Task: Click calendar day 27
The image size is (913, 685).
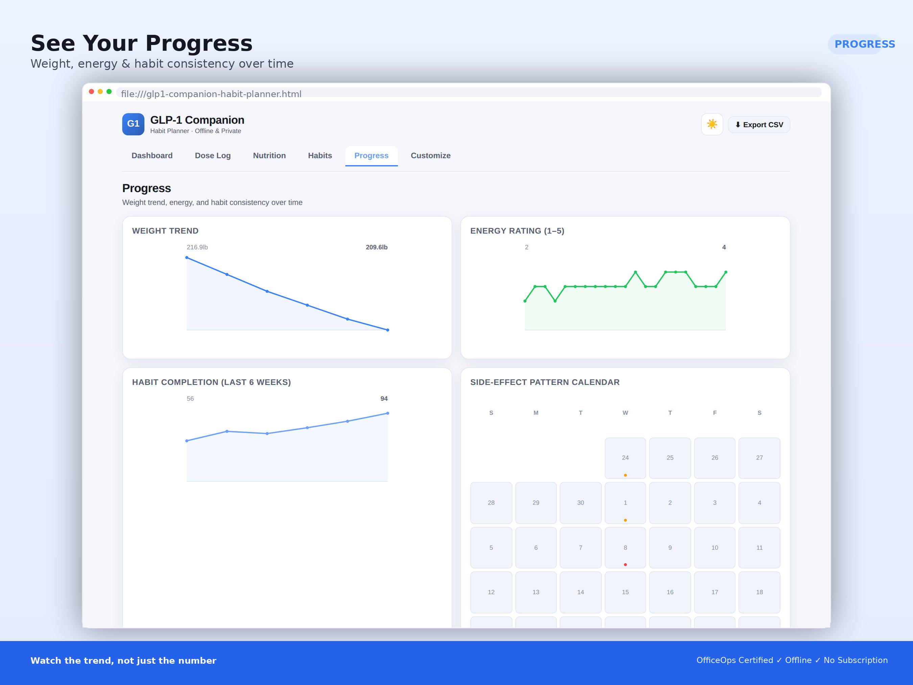Action: [759, 458]
